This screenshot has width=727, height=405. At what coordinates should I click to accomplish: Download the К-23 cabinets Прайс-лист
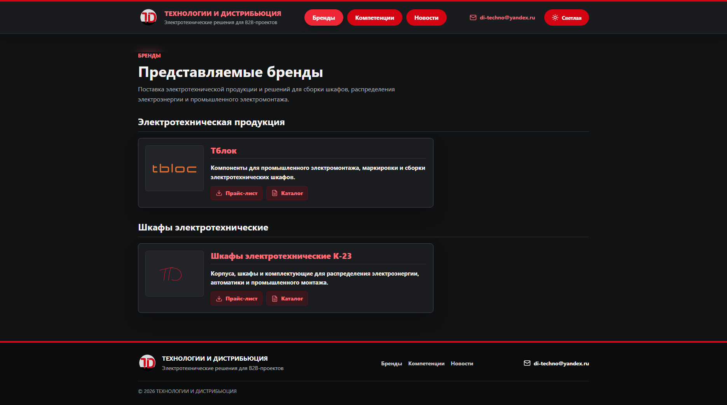[237, 299]
